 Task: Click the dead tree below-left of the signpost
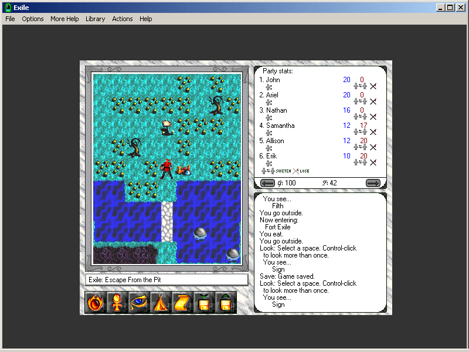coord(134,147)
